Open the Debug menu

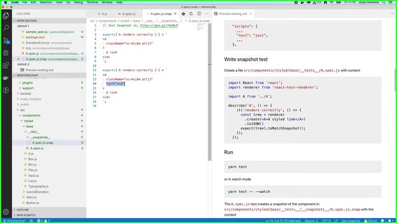coord(78,2)
